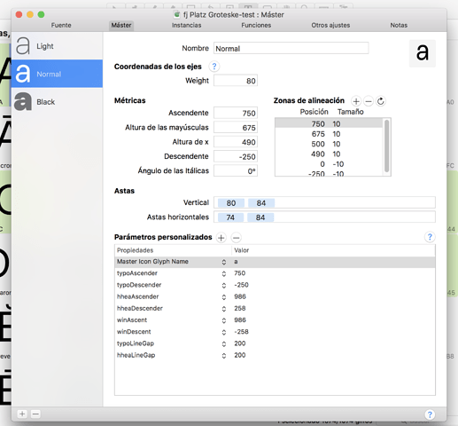The width and height of the screenshot is (458, 426).
Task: Open help for Coordenadas de los ejes
Action: pyautogui.click(x=214, y=67)
